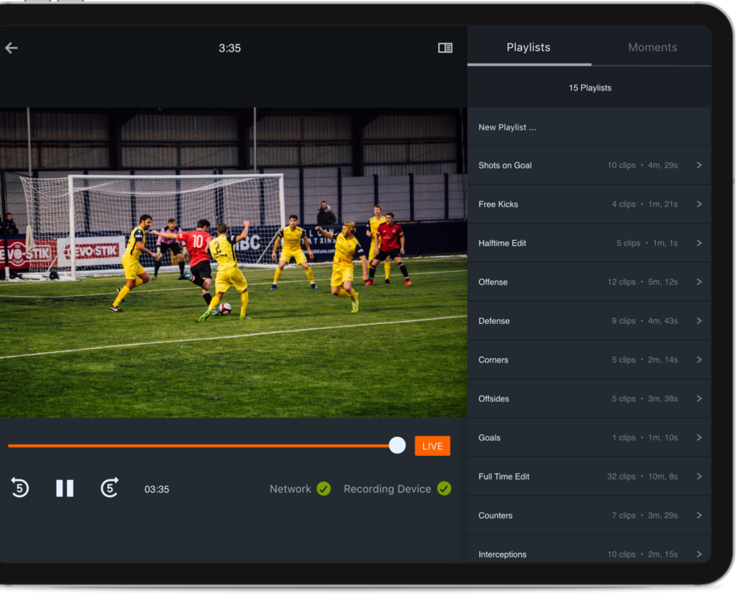The width and height of the screenshot is (736, 595).
Task: Pause the live video playback
Action: [x=65, y=488]
